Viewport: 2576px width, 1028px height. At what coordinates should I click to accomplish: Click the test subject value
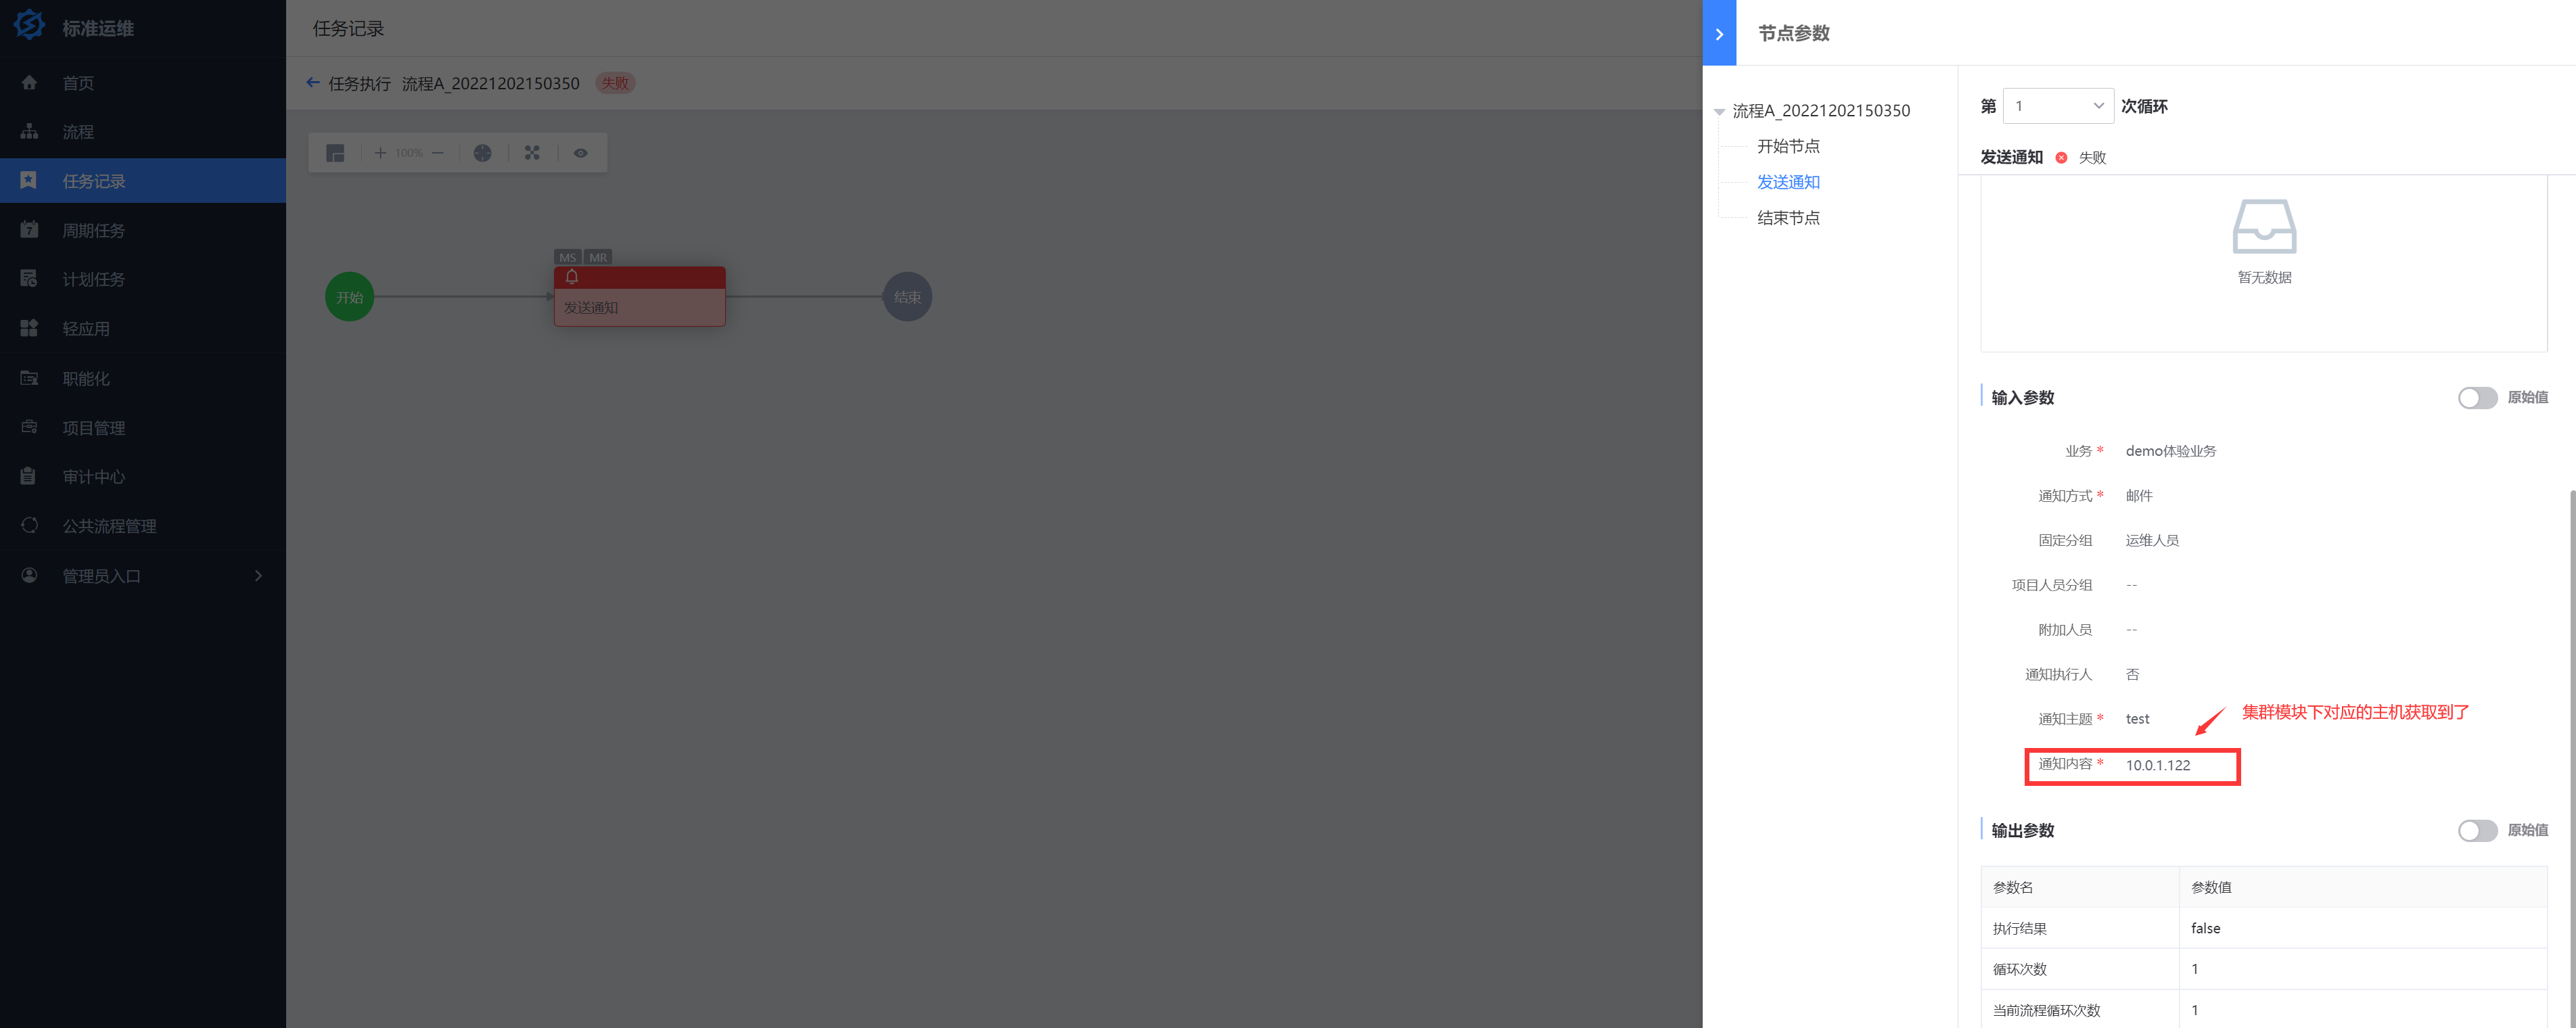click(x=2137, y=719)
